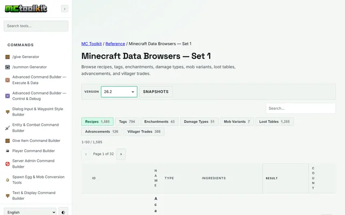Open the /give Generator link

click(26, 57)
